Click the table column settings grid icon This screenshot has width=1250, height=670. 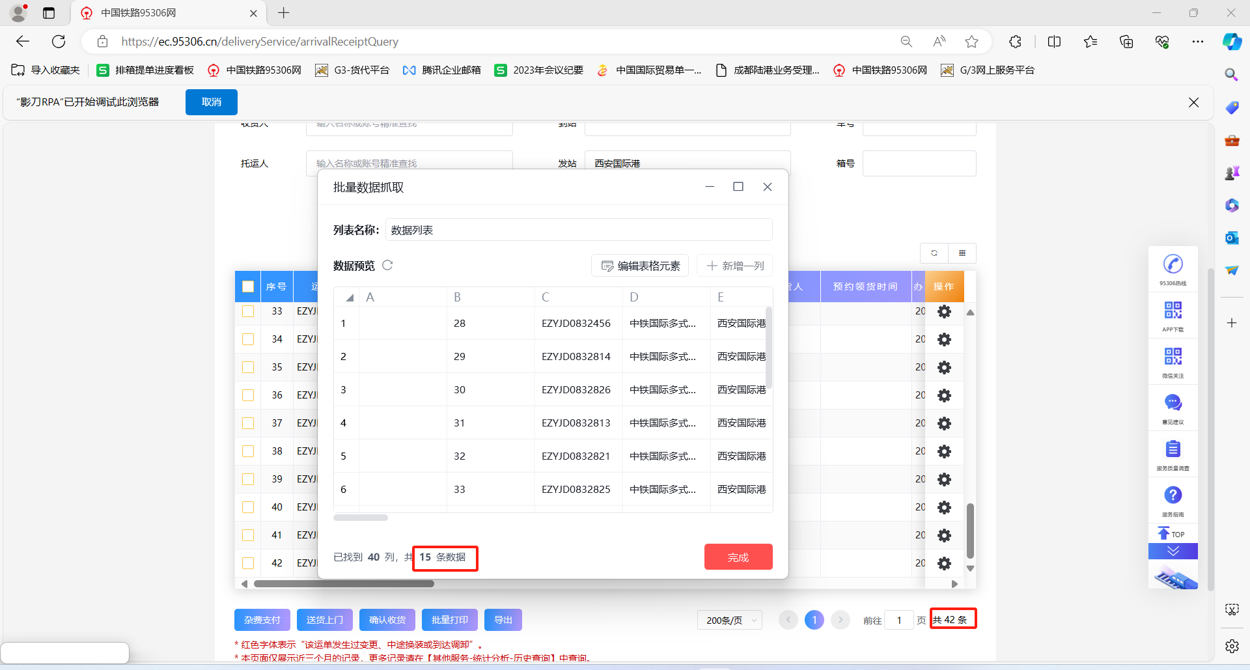962,253
